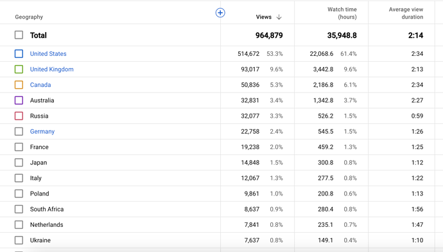Sort by Average view duration header

click(x=406, y=14)
